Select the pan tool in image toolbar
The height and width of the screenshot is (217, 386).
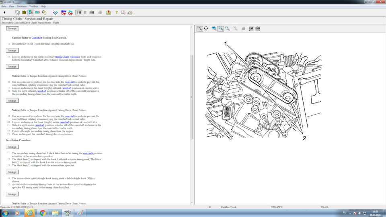coord(206,29)
